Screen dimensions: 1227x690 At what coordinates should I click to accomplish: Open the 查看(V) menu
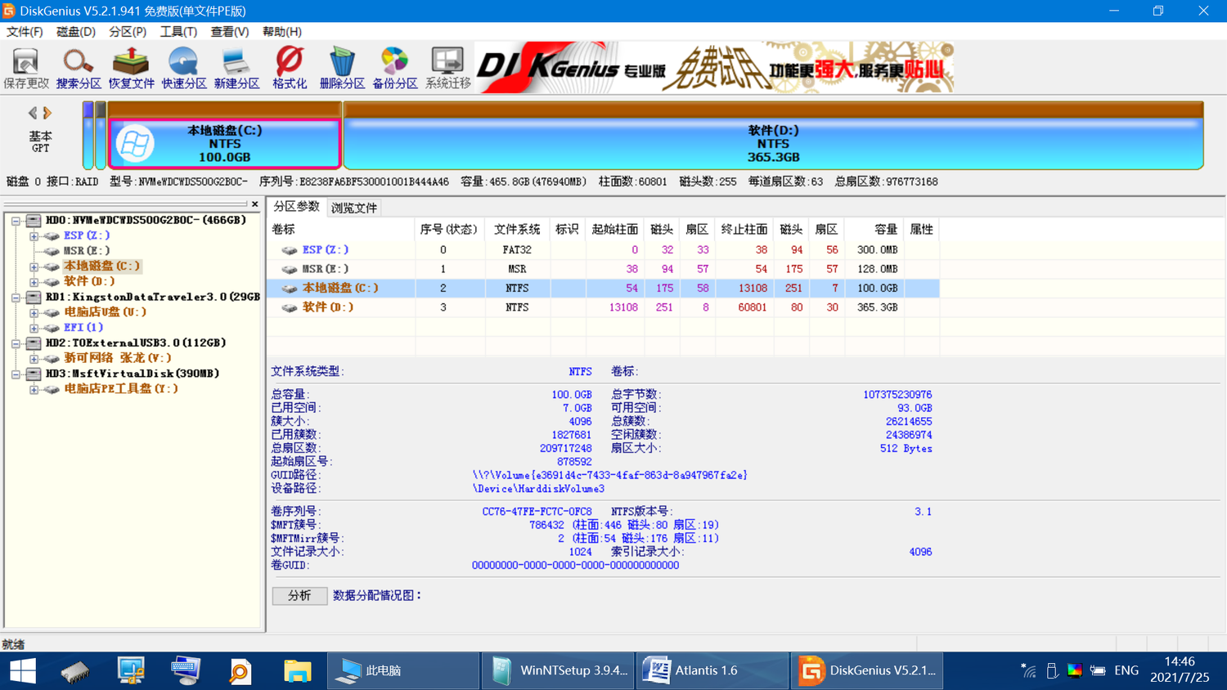(230, 32)
